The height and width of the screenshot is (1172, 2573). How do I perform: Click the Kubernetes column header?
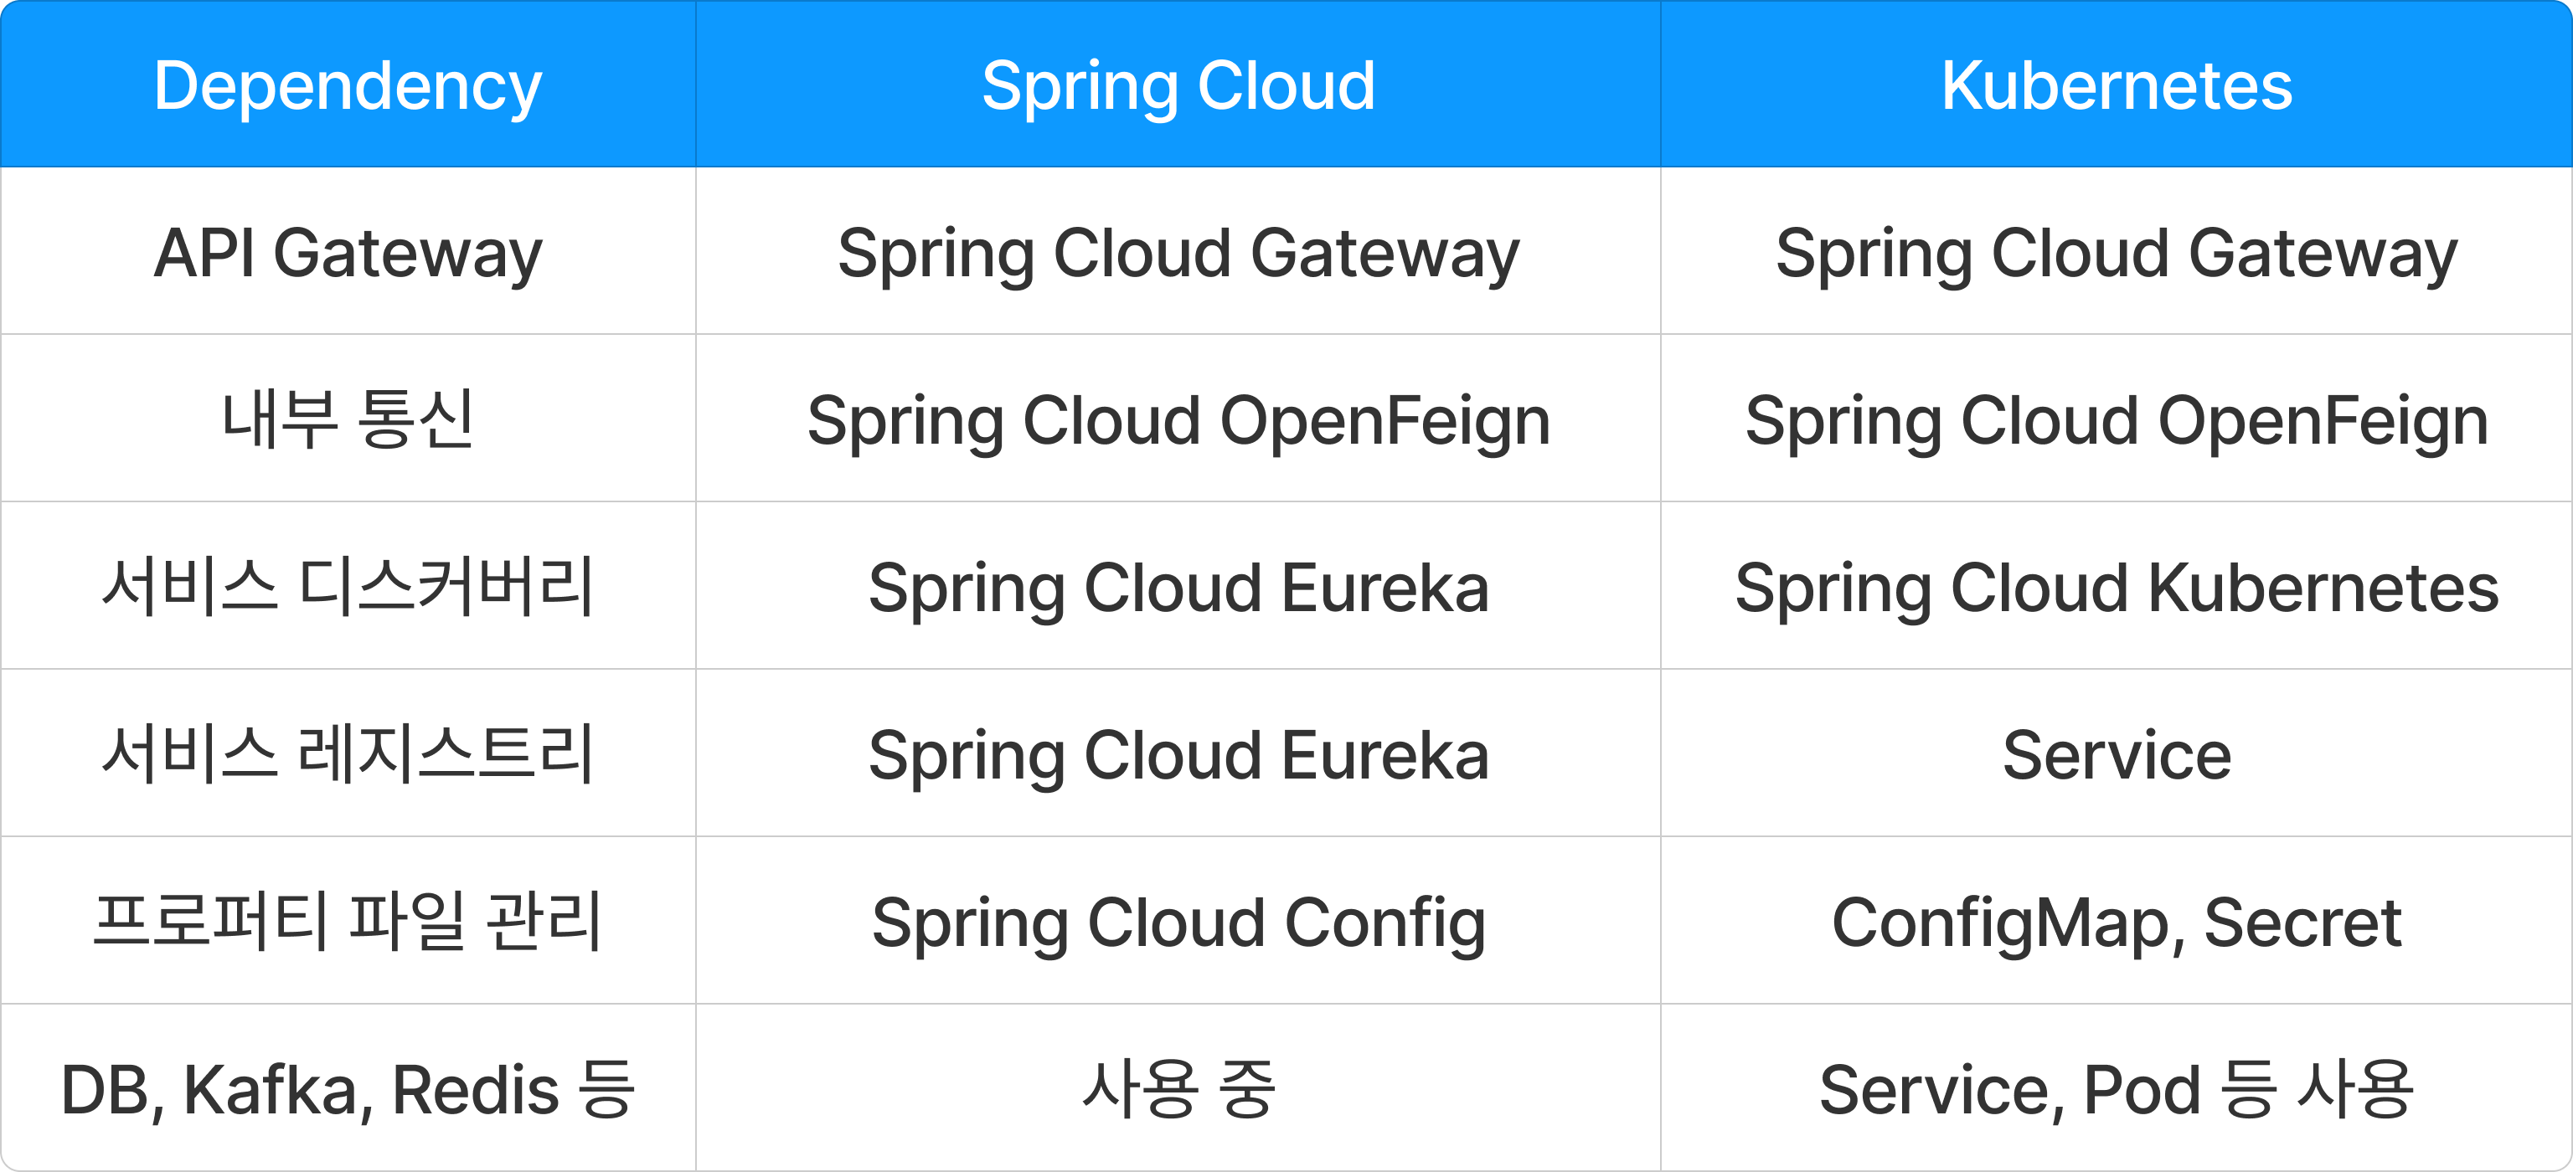click(2116, 86)
